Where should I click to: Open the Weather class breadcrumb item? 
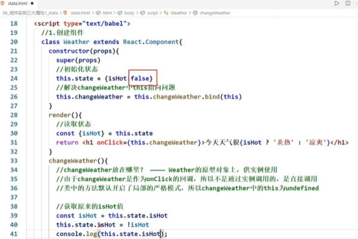179,13
